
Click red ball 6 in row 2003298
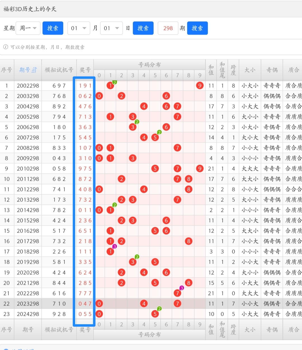[x=166, y=96]
